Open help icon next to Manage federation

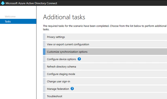tap(72, 89)
